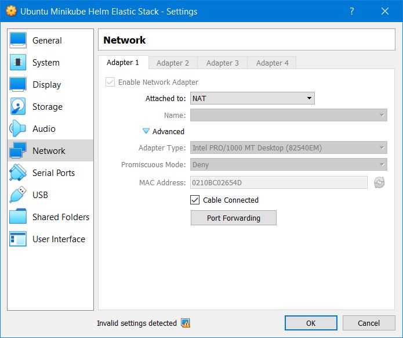Uncheck the Cable Connected checkbox
Image resolution: width=403 pixels, height=338 pixels.
pyautogui.click(x=195, y=200)
